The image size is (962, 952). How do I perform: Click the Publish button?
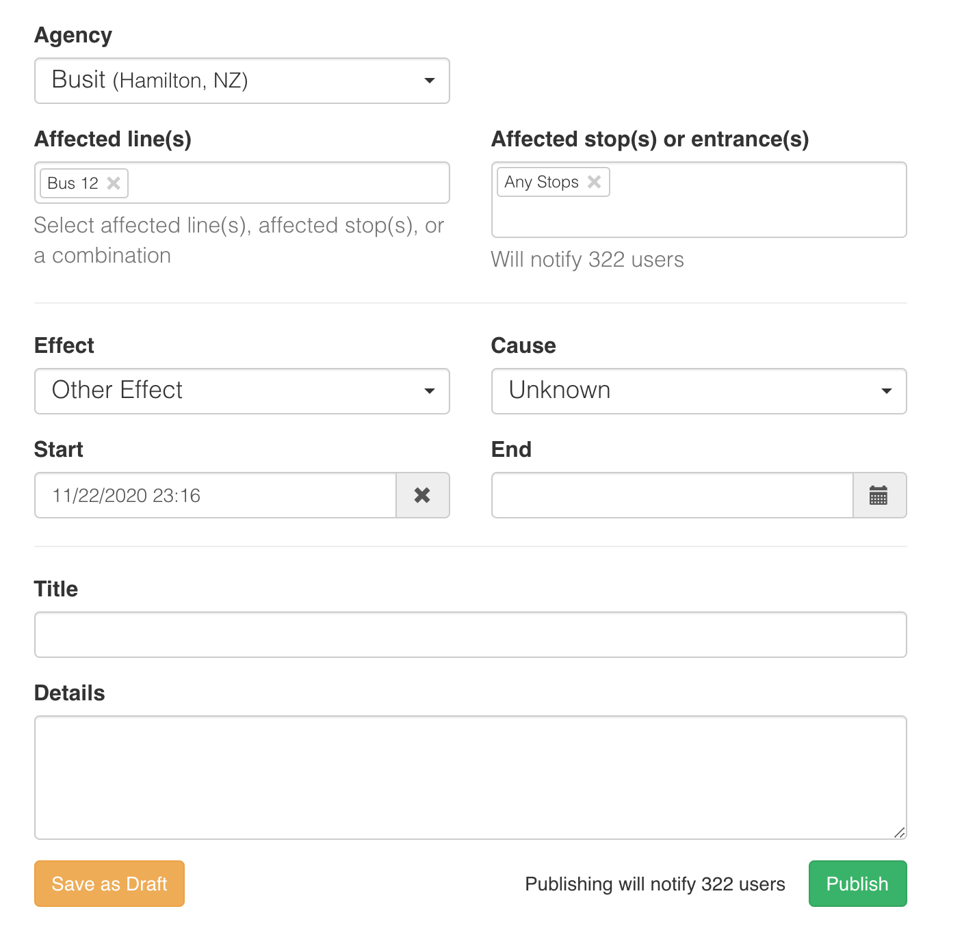click(857, 884)
